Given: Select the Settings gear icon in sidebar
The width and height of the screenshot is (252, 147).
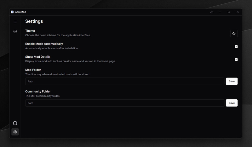Looking at the screenshot, I should pyautogui.click(x=15, y=132).
